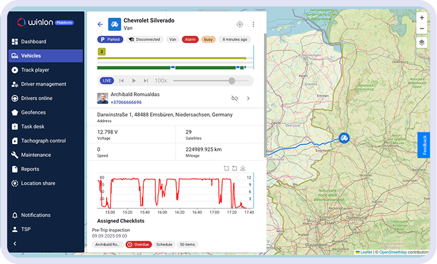
Task: Open the Tachograph control section
Action: [x=43, y=141]
